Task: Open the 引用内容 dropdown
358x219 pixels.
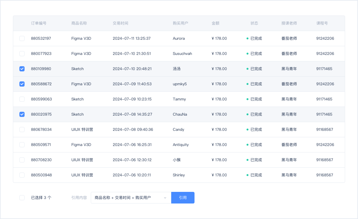Action: (131, 198)
